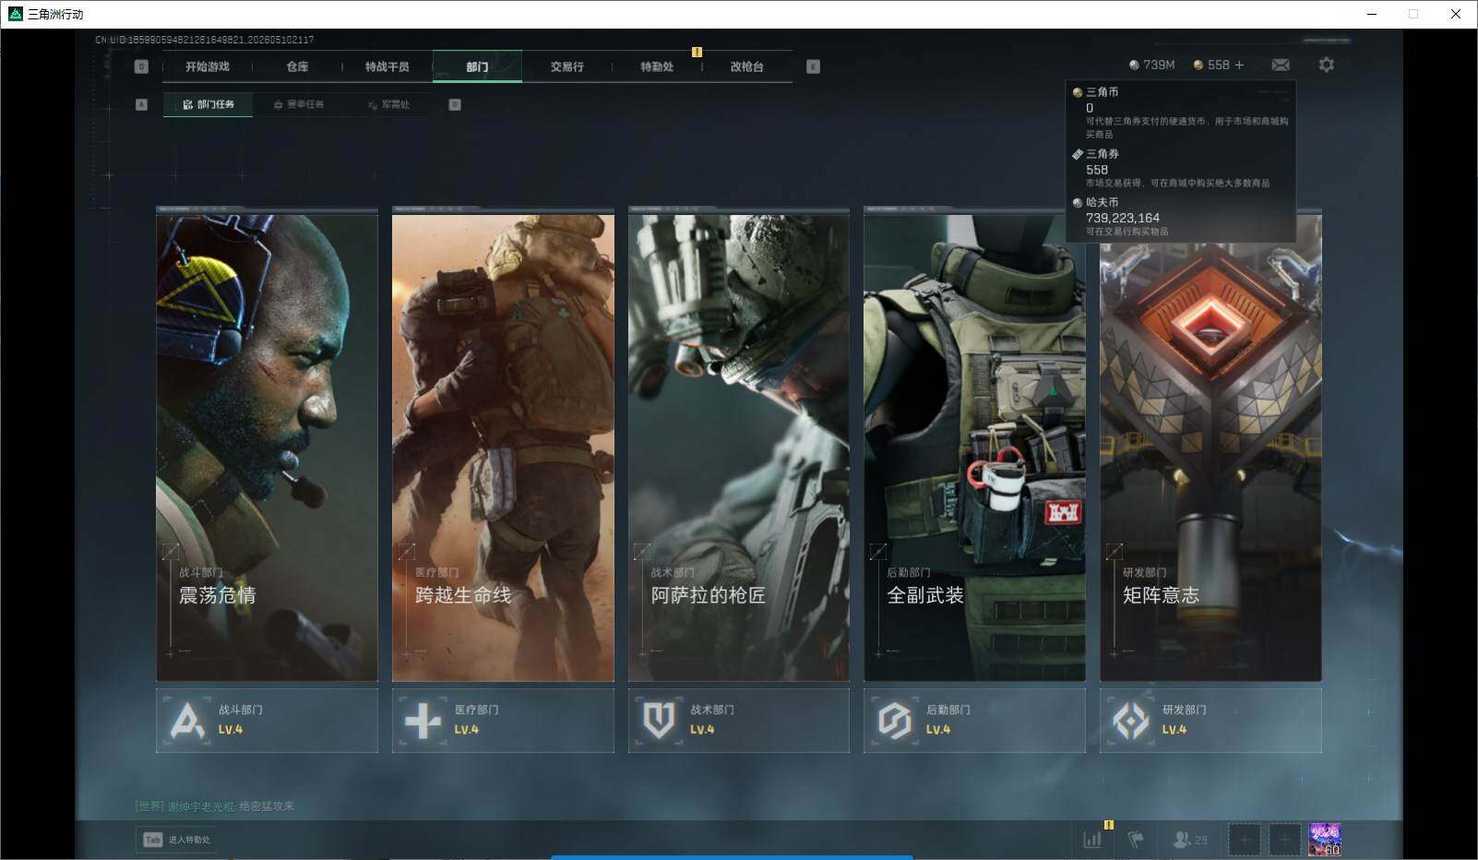Switch to the 开始游戏 tab
Viewport: 1478px width, 860px height.
(x=207, y=66)
